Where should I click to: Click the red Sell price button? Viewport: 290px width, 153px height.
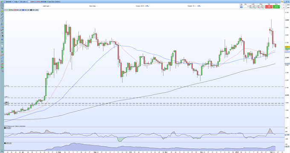269,7
